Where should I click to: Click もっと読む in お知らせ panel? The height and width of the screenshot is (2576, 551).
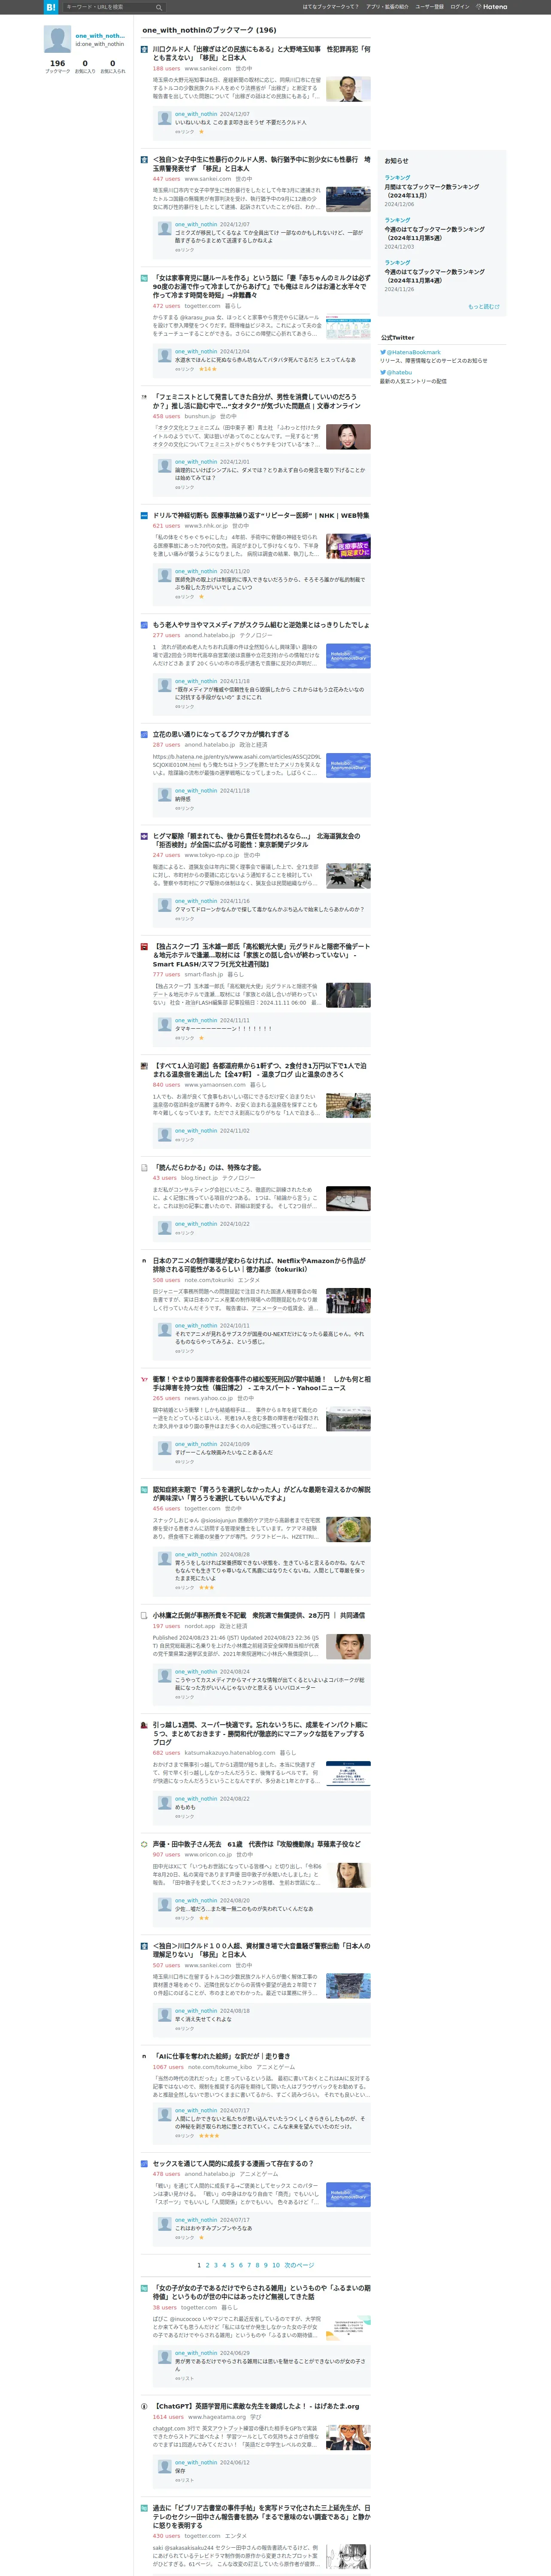(x=484, y=306)
